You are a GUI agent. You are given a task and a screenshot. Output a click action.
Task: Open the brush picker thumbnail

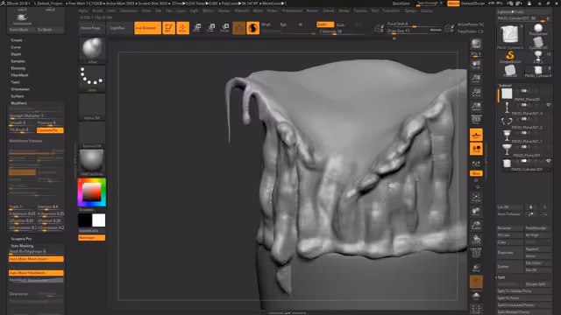pyautogui.click(x=92, y=50)
